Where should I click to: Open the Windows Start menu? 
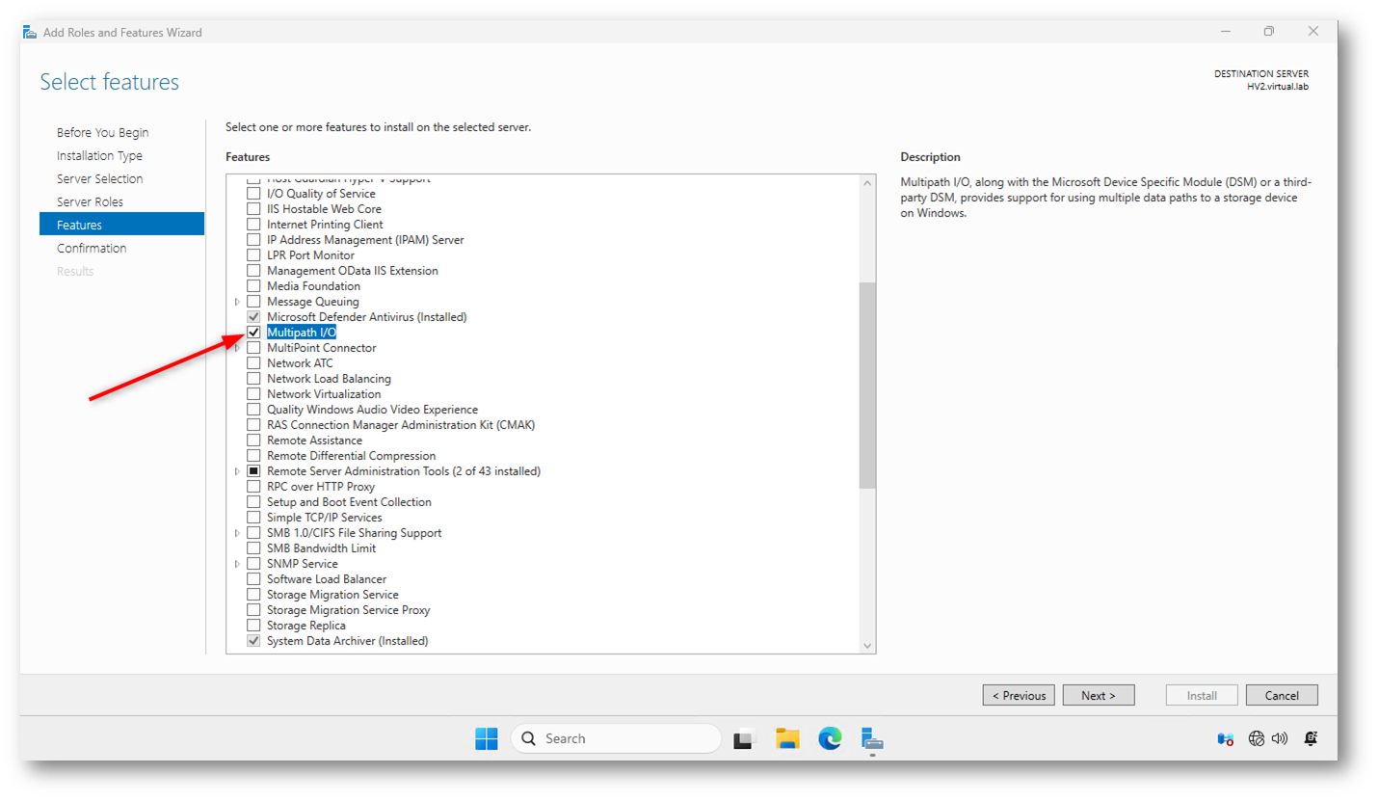click(487, 738)
